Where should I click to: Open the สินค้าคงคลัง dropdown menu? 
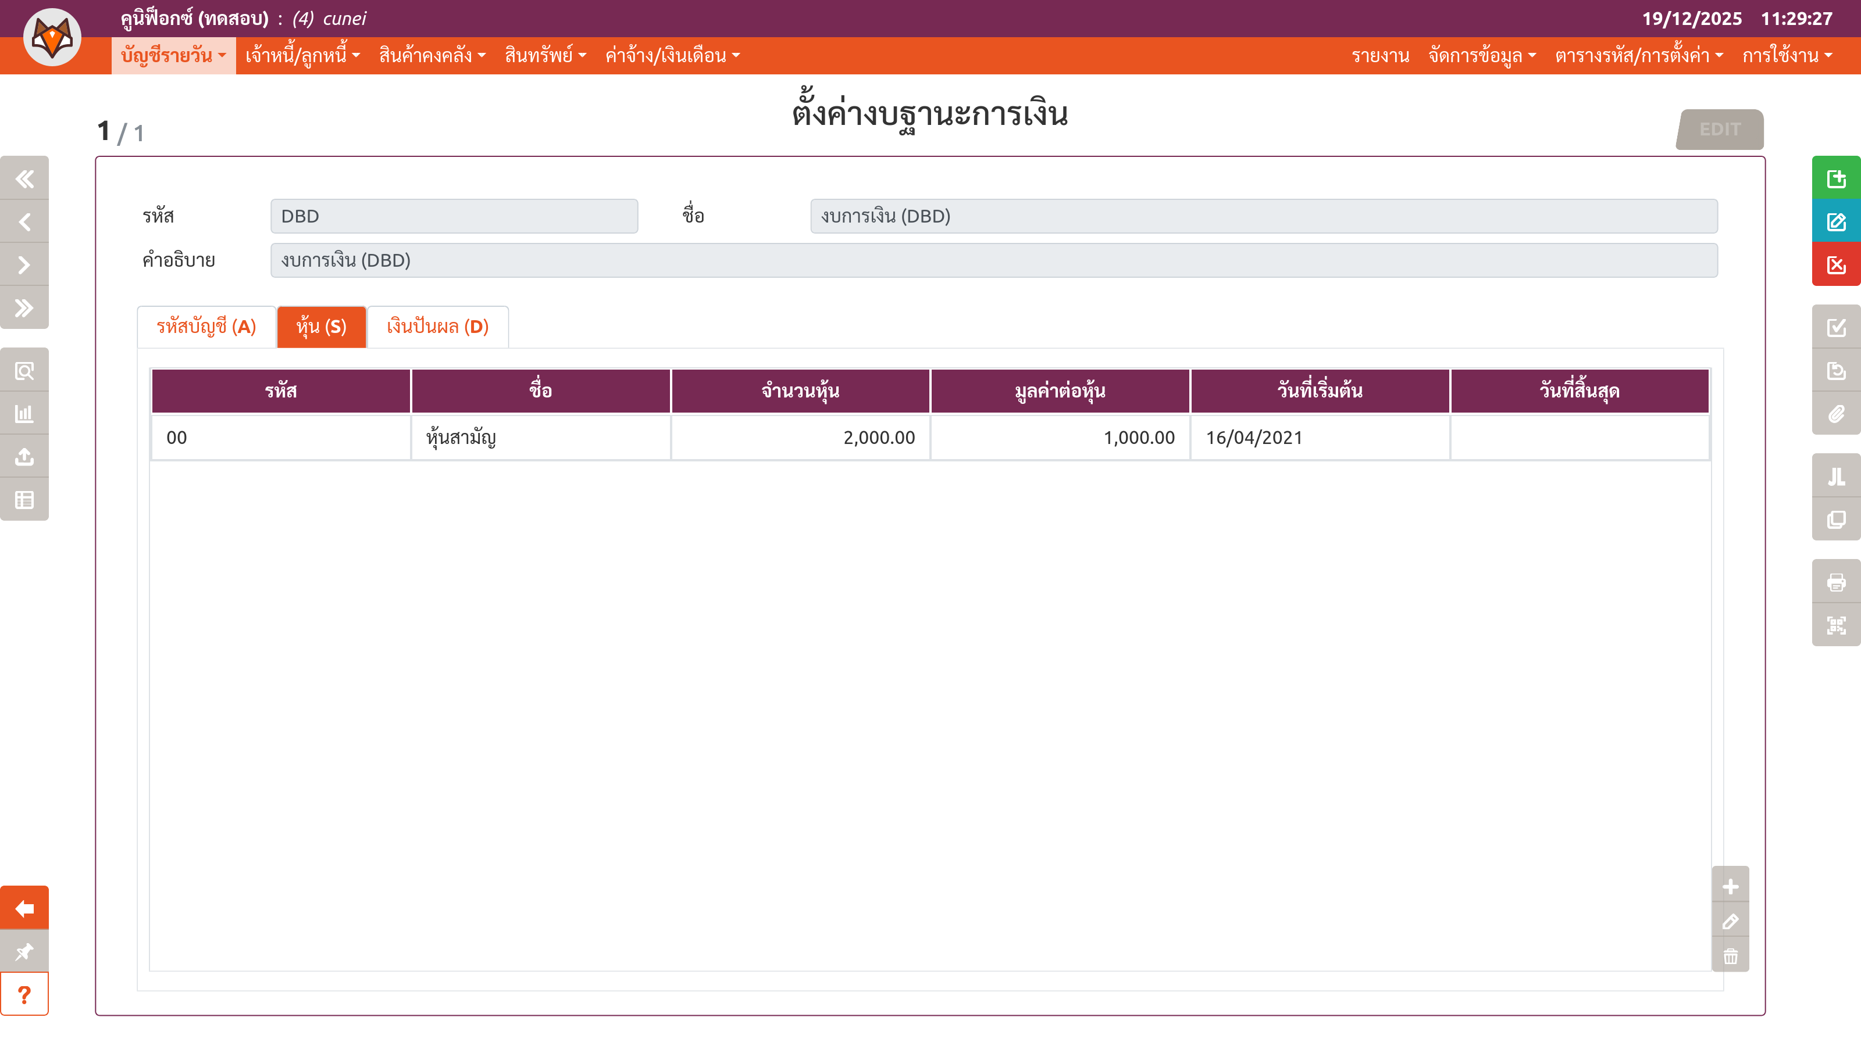click(432, 56)
